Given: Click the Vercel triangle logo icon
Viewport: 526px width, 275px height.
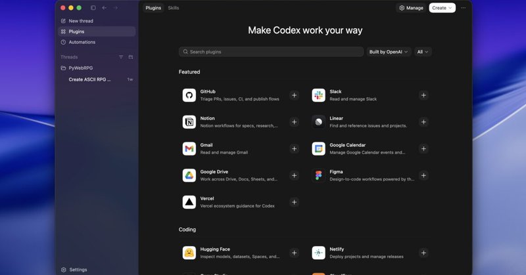Looking at the screenshot, I should [x=189, y=202].
